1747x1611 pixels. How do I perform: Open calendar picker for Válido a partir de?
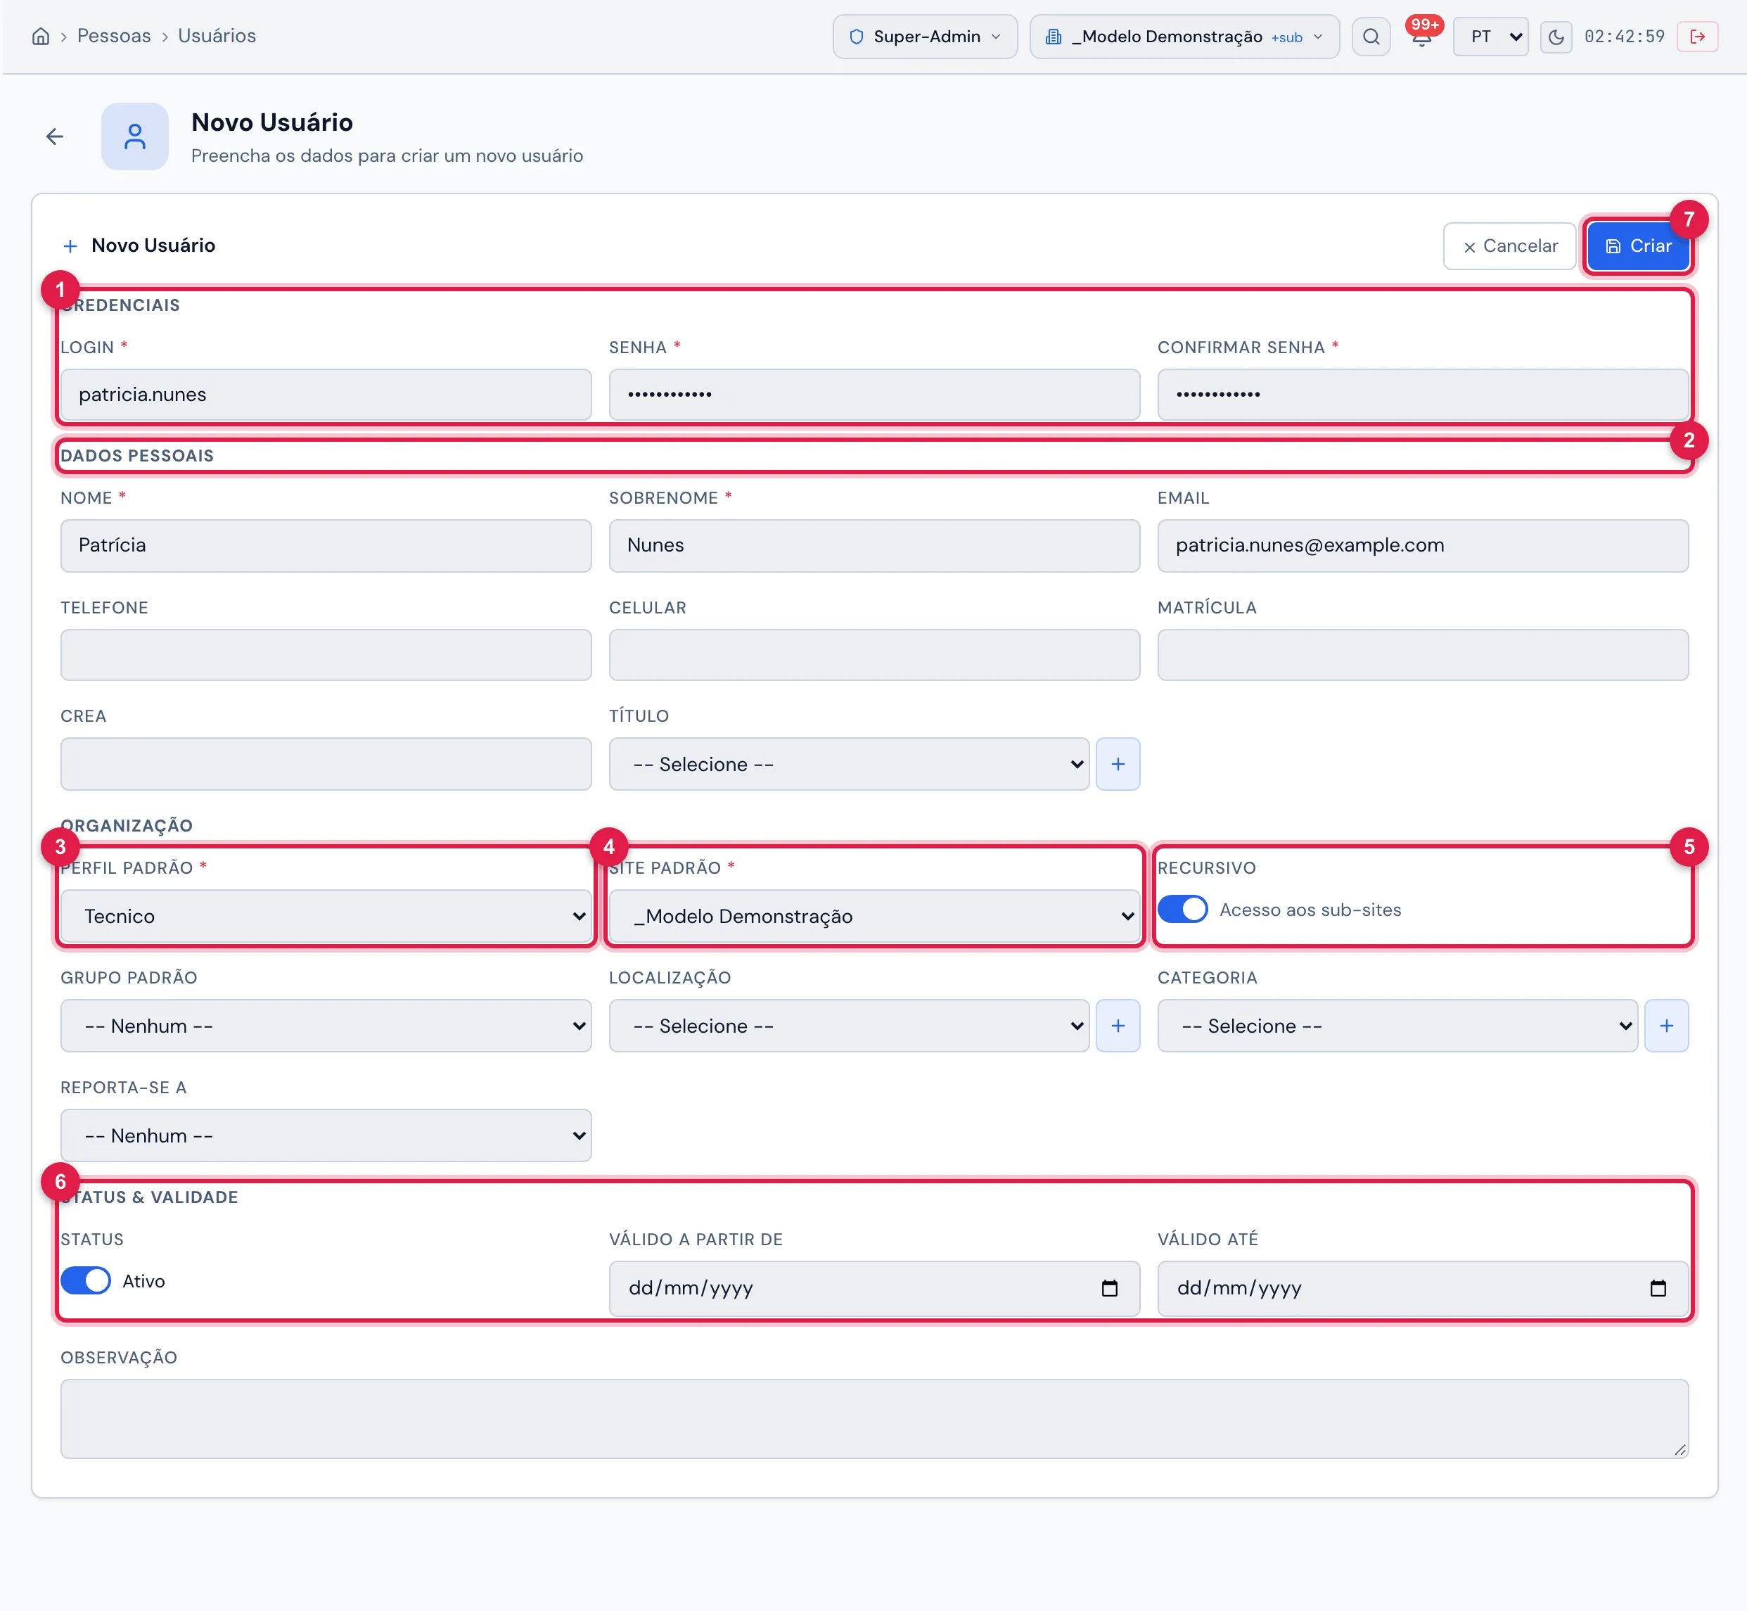tap(1109, 1289)
